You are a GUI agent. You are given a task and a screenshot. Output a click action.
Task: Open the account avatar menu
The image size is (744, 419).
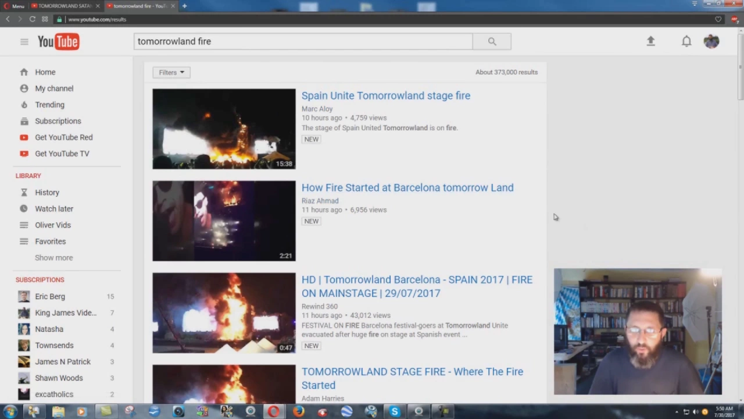click(711, 41)
